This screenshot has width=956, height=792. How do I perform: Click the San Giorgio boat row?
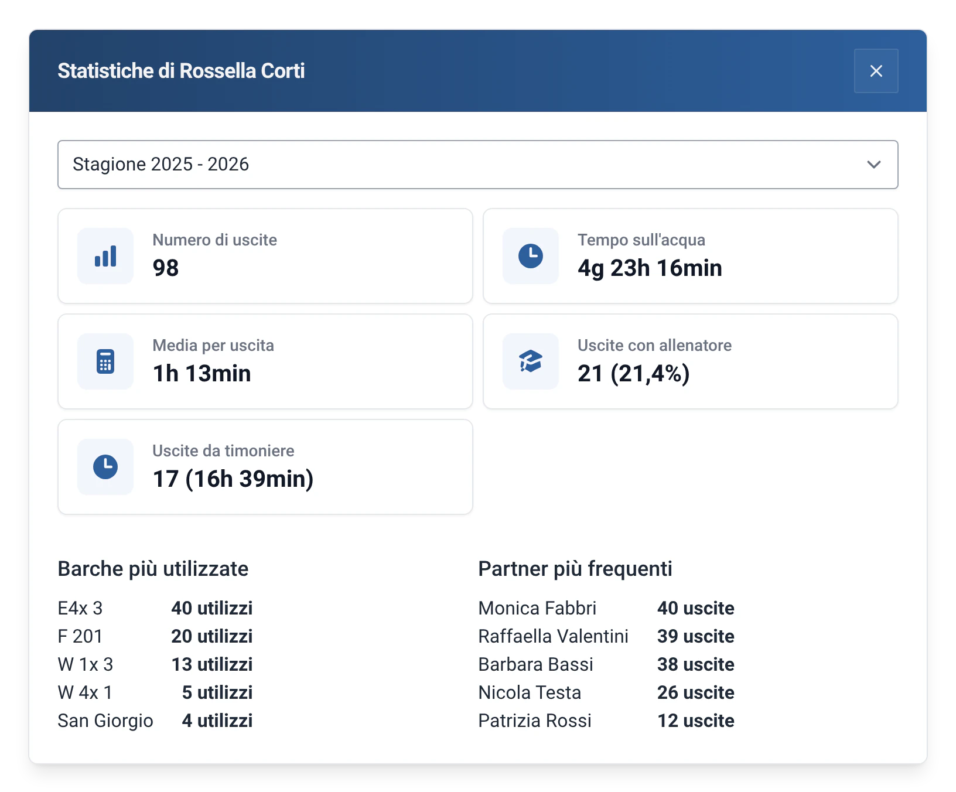coord(155,721)
